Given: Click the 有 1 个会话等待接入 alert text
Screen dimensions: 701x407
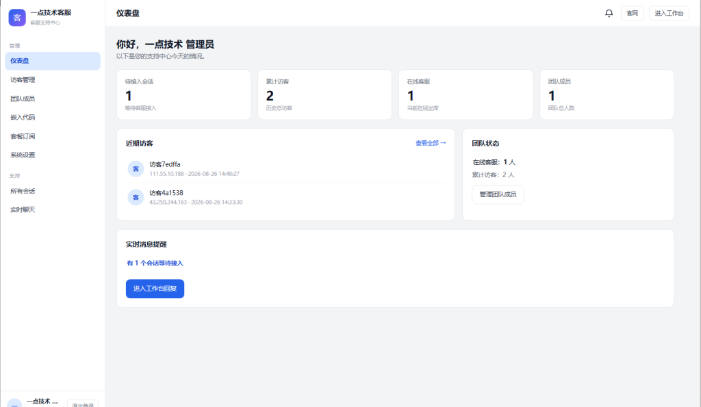Looking at the screenshot, I should pyautogui.click(x=155, y=263).
